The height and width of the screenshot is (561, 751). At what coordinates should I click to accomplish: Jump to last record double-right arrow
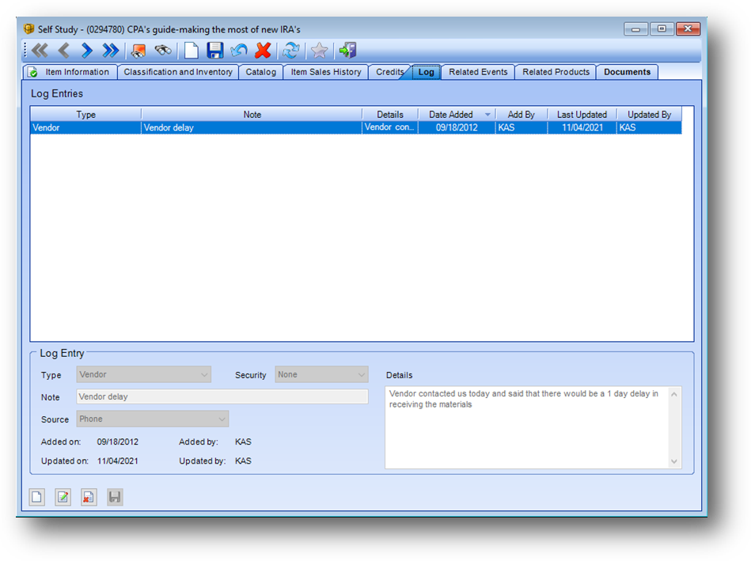(111, 51)
